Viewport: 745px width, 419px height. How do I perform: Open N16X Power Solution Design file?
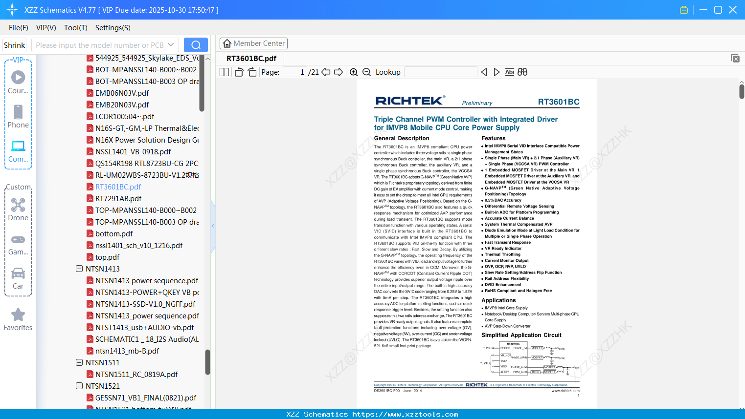point(147,140)
